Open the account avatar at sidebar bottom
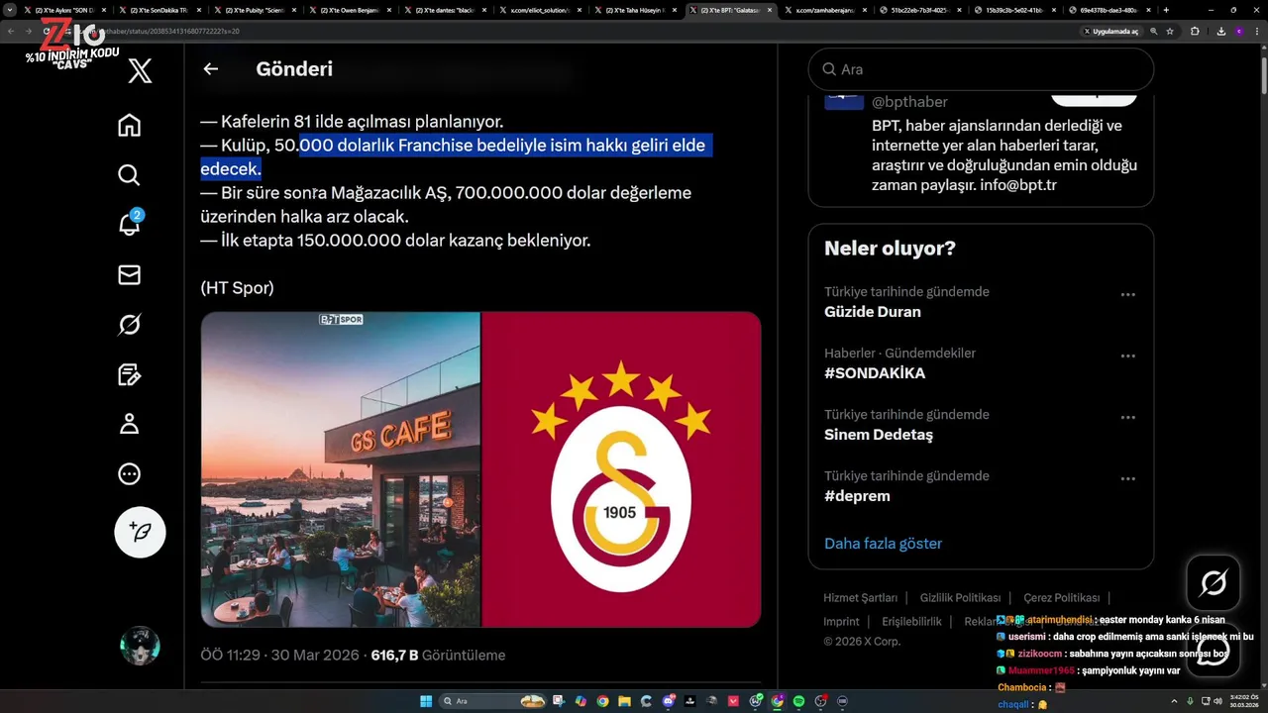 [140, 646]
